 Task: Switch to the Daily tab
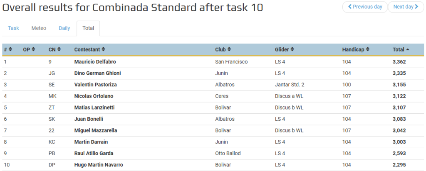pyautogui.click(x=64, y=28)
